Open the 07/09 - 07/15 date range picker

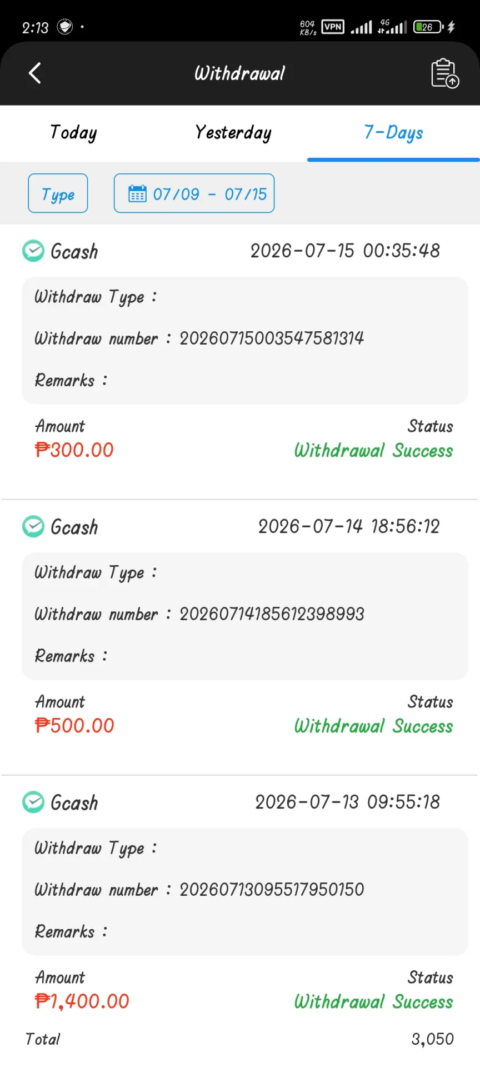(x=194, y=193)
